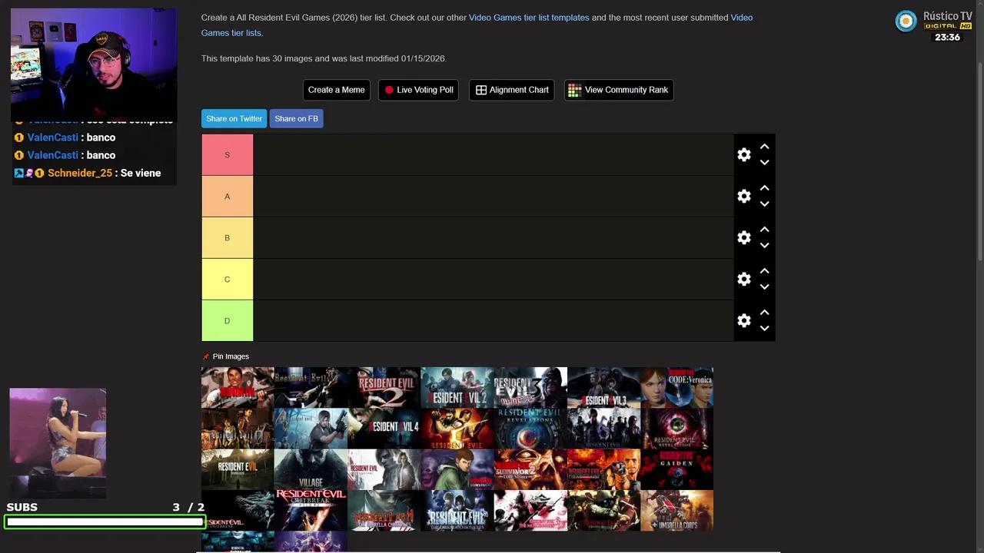
Task: Move A tier row down with arrow
Action: [764, 204]
